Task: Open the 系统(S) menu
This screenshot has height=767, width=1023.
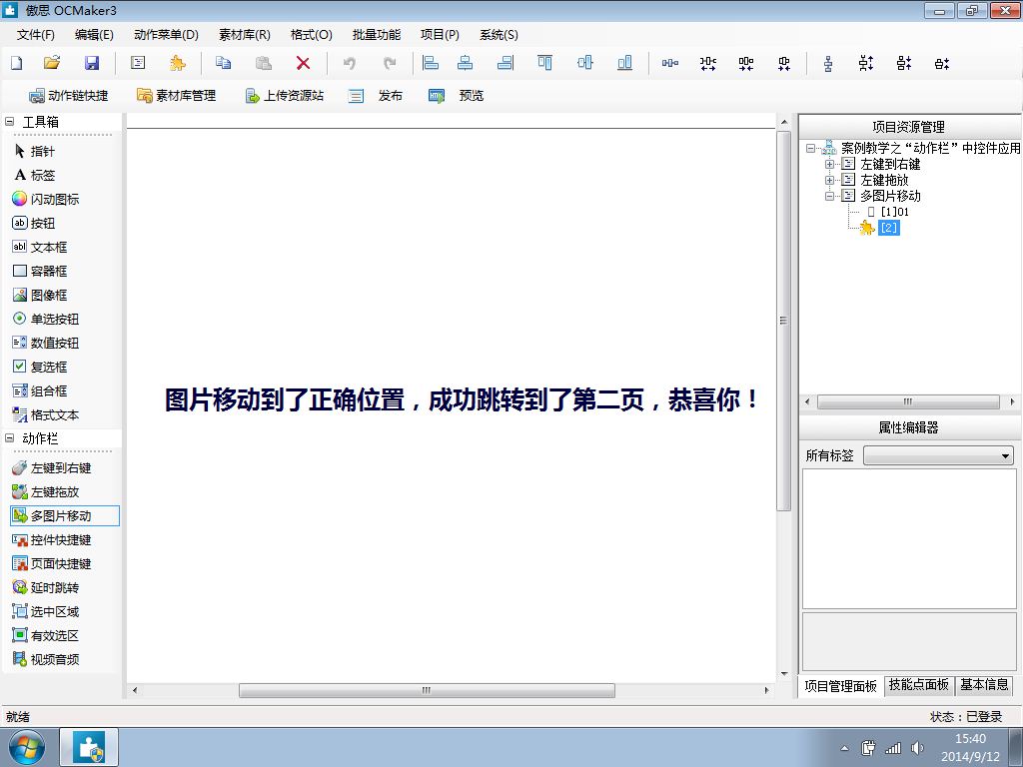Action: (499, 35)
